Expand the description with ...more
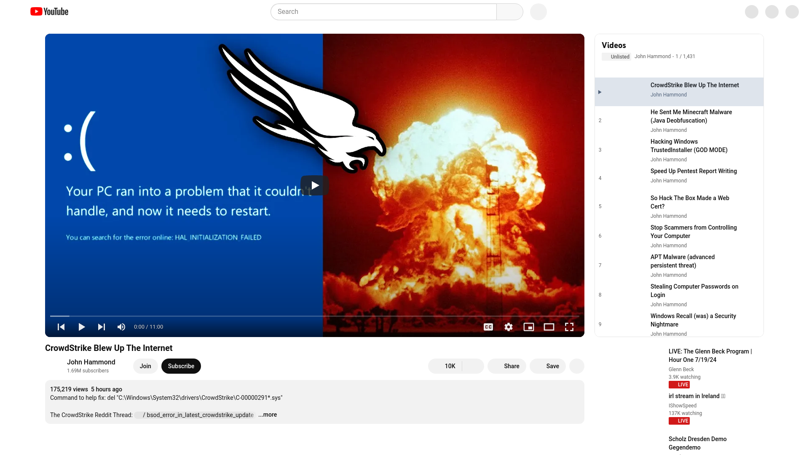 click(x=268, y=415)
